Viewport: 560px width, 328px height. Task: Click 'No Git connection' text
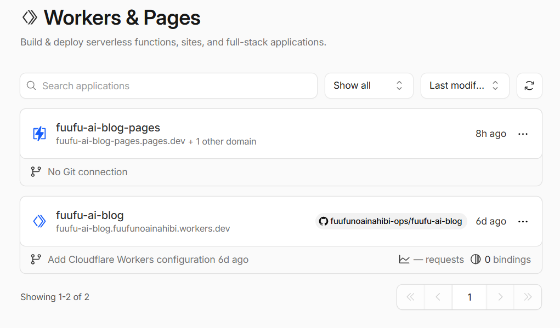(88, 172)
